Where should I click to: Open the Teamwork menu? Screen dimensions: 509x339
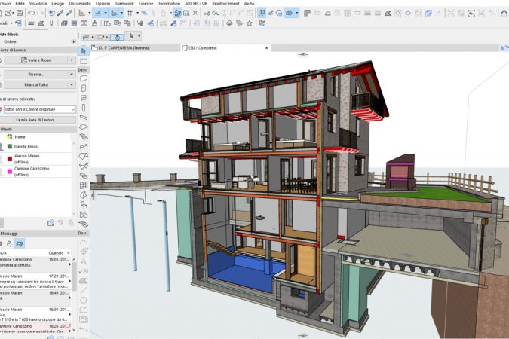(x=124, y=3)
